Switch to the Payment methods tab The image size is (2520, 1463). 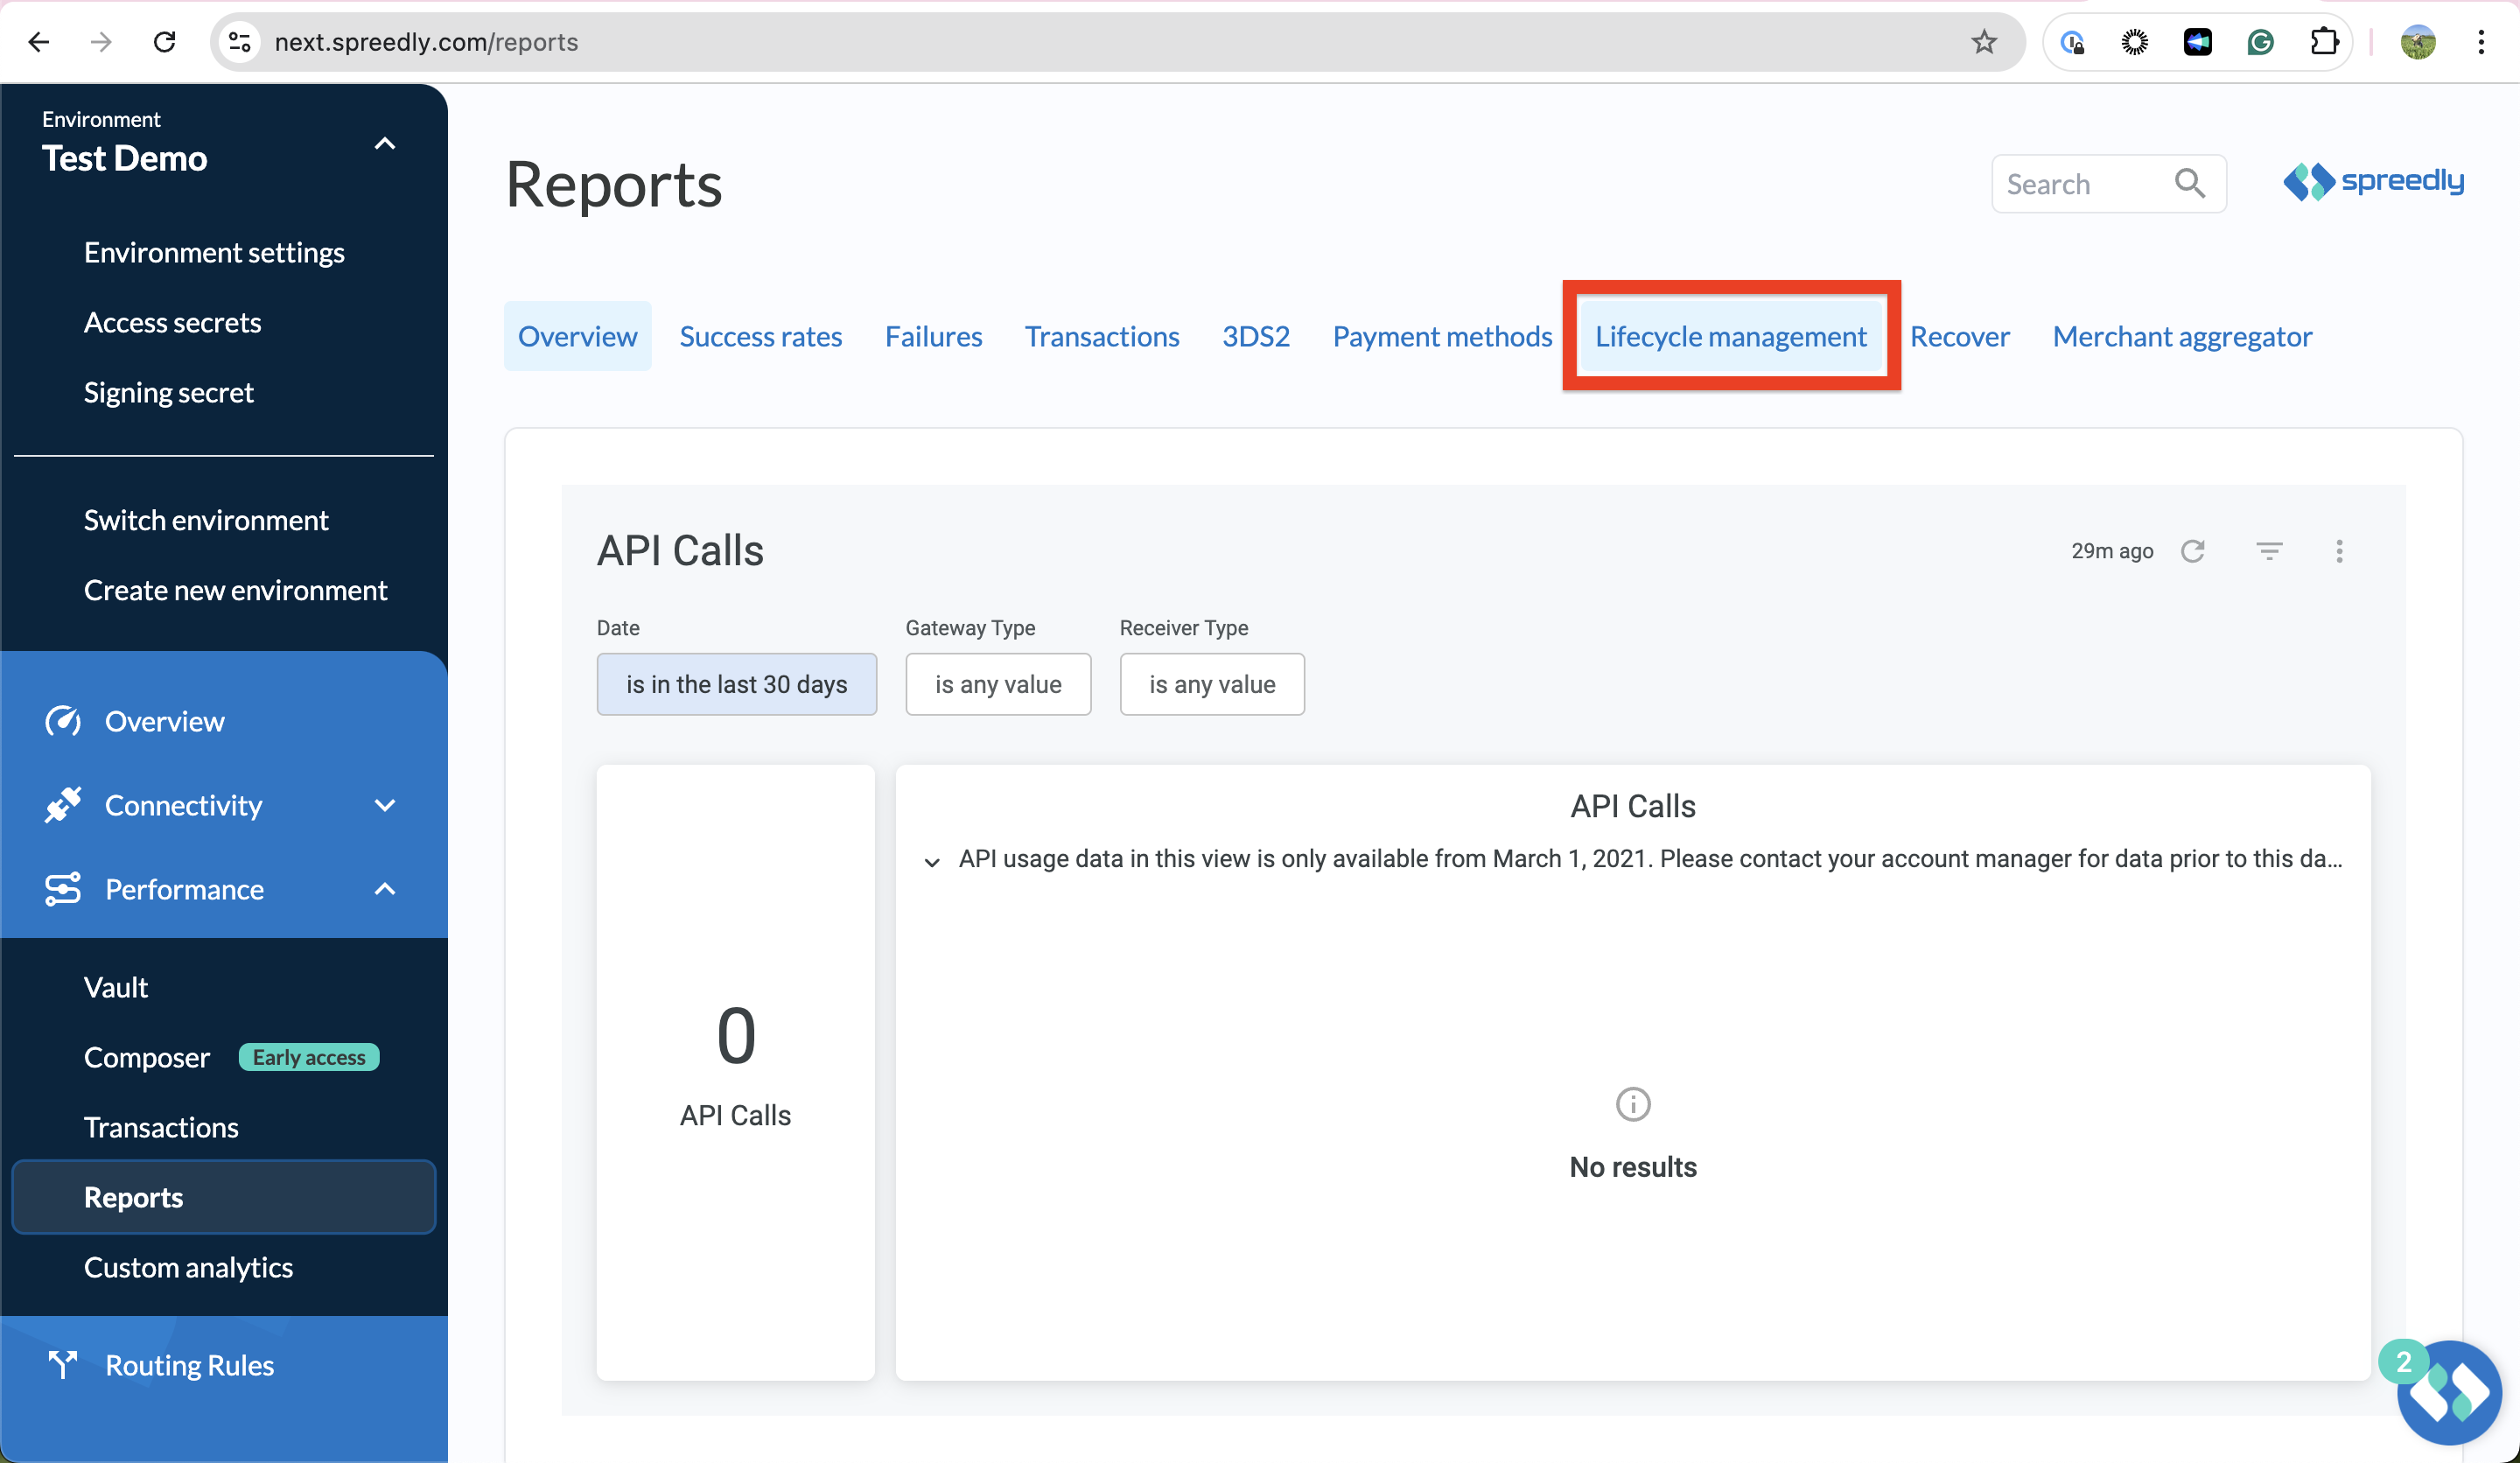[1442, 336]
